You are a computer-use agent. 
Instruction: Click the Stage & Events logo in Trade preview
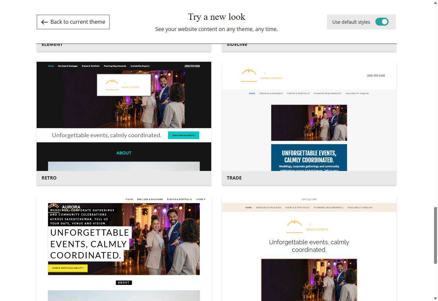pyautogui.click(x=262, y=76)
